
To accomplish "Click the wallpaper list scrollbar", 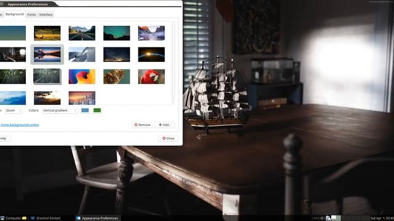I will coord(173,60).
